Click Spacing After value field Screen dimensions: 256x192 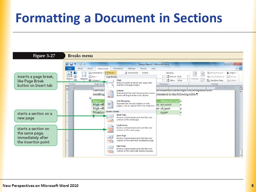pyautogui.click(x=182, y=81)
